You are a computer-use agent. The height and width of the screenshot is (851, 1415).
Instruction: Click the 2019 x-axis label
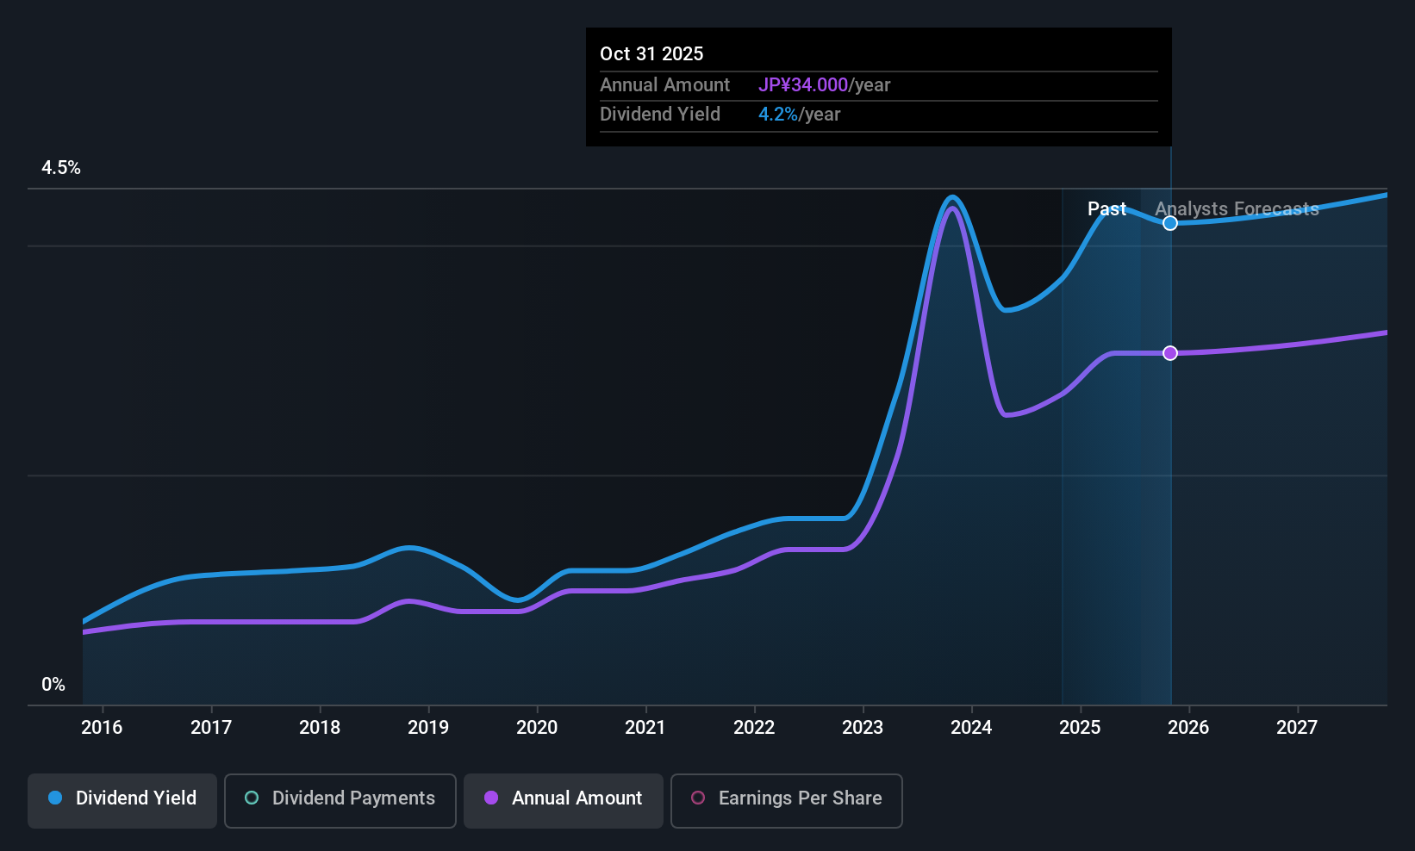[x=428, y=728]
